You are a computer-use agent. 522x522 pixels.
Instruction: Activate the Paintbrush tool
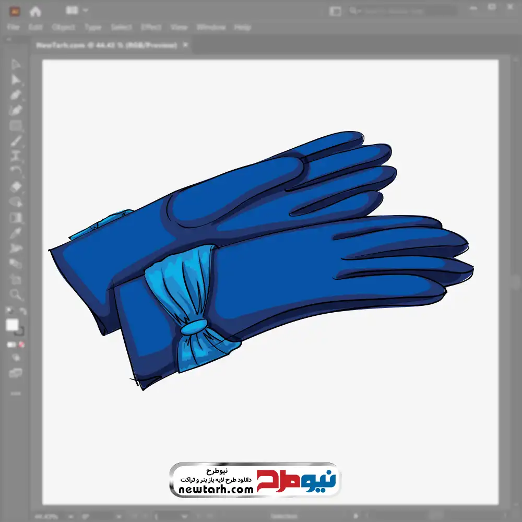[x=16, y=141]
